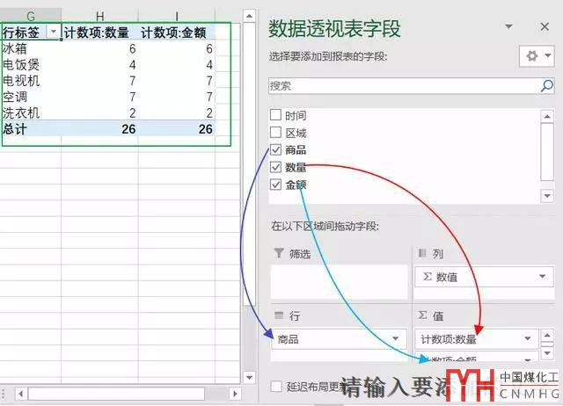Click values area scroll down arrow
563x406 pixels.
[547, 353]
